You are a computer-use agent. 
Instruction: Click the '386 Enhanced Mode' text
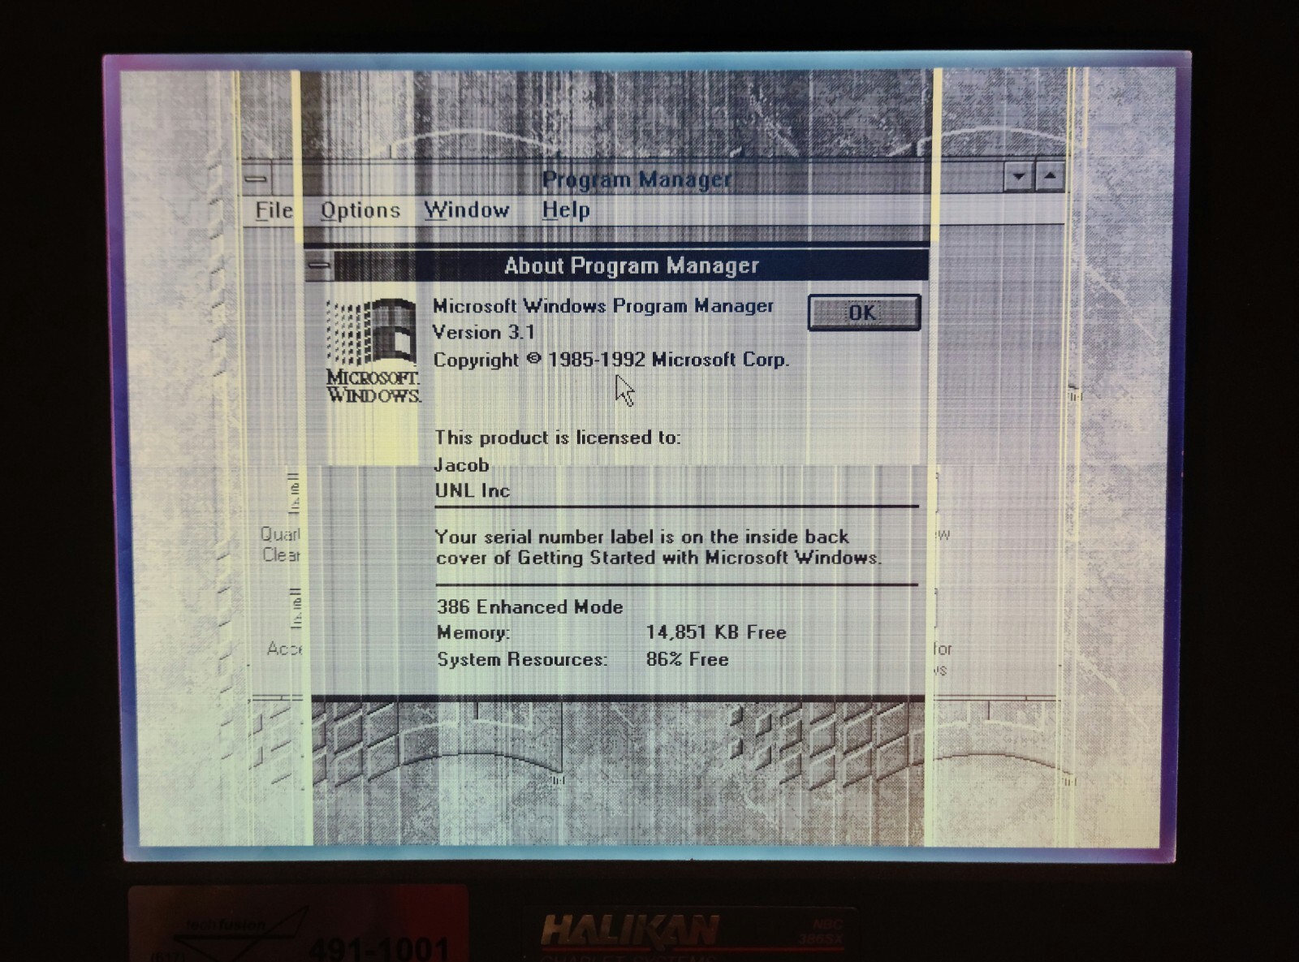(x=530, y=607)
